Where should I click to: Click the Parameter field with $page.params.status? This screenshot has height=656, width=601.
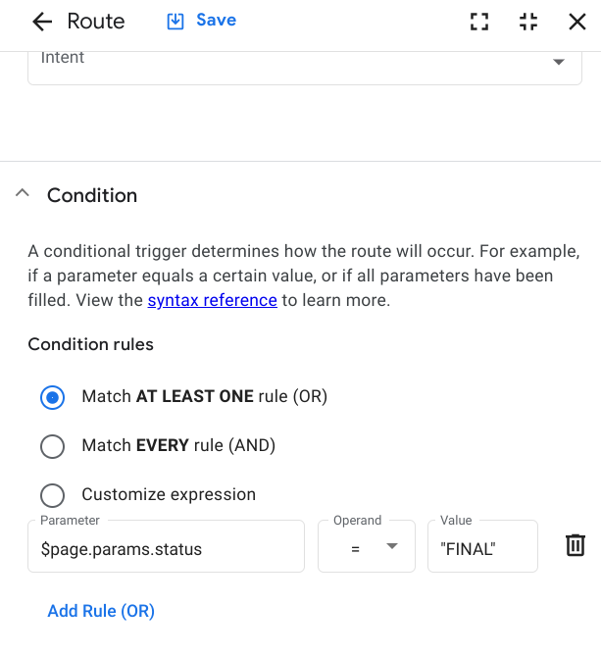coord(166,548)
